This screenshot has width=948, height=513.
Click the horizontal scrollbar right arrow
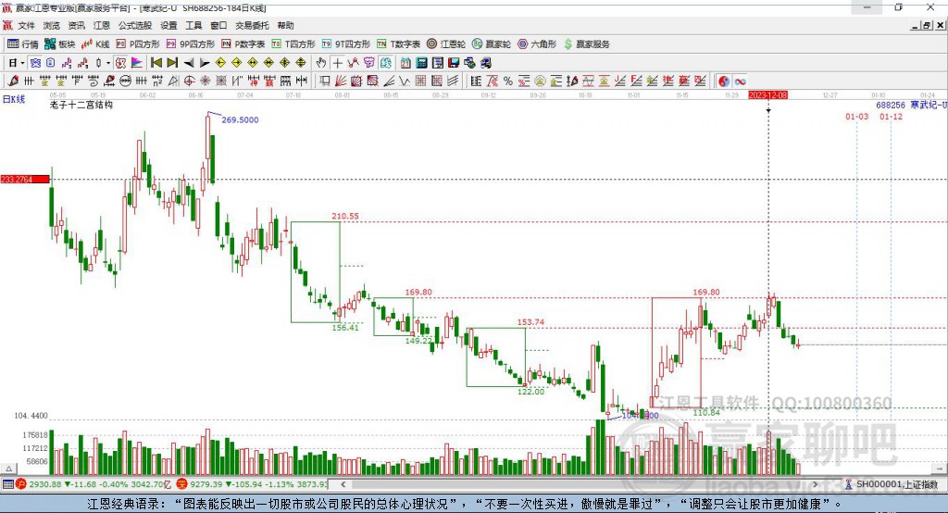click(815, 484)
